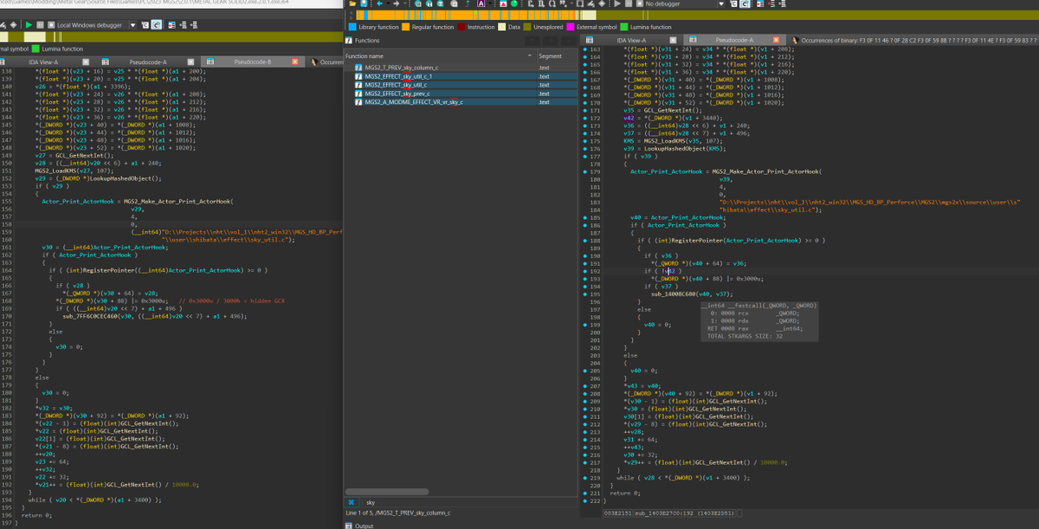Select Pseudocode-A tab in right window
This screenshot has width=1039, height=529.
click(x=735, y=40)
